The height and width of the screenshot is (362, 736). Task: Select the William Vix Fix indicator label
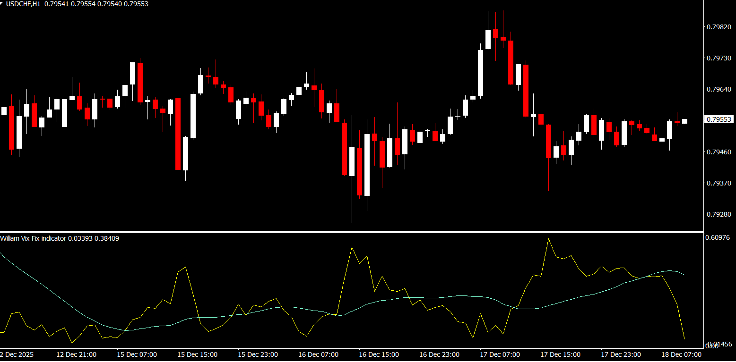tap(33, 239)
